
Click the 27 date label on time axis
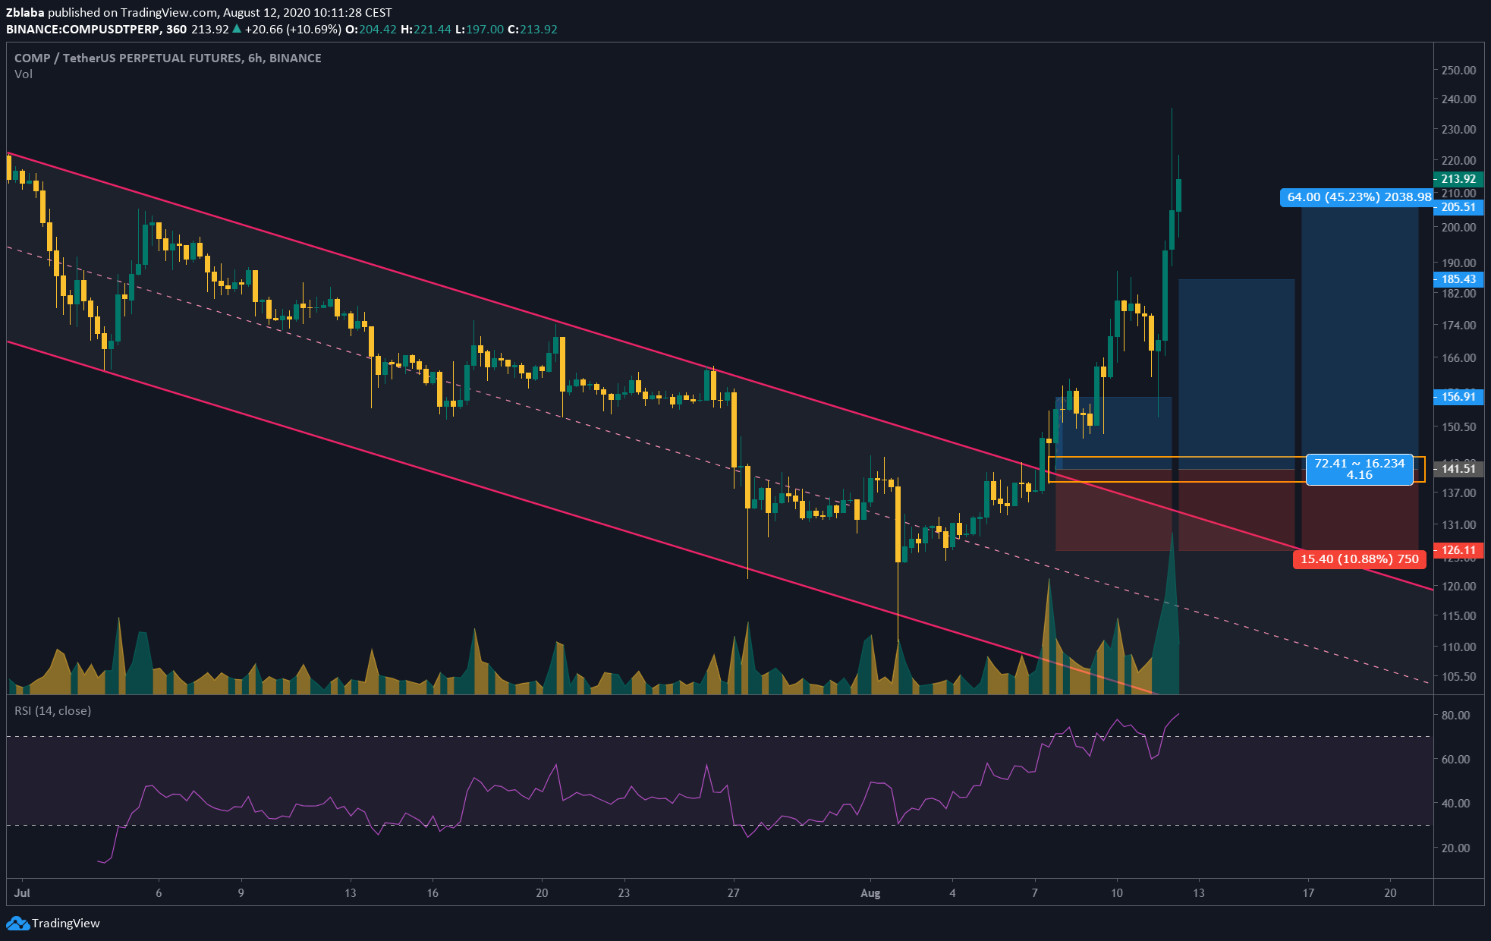(733, 892)
